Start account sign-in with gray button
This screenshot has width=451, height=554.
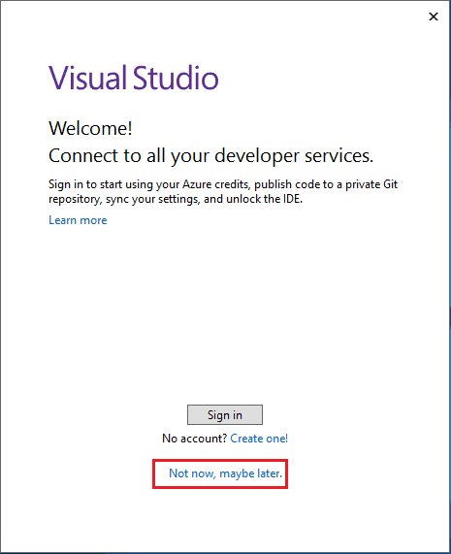225,414
